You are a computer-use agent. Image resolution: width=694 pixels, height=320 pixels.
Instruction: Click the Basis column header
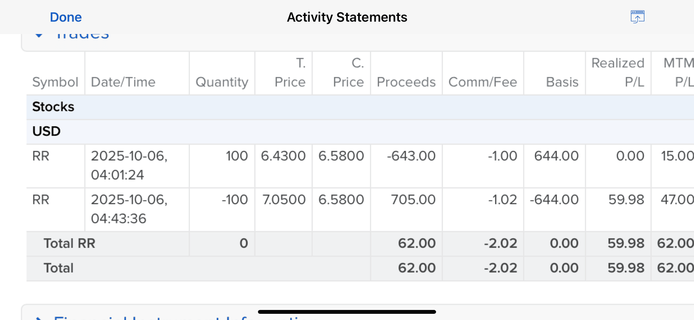click(x=562, y=82)
